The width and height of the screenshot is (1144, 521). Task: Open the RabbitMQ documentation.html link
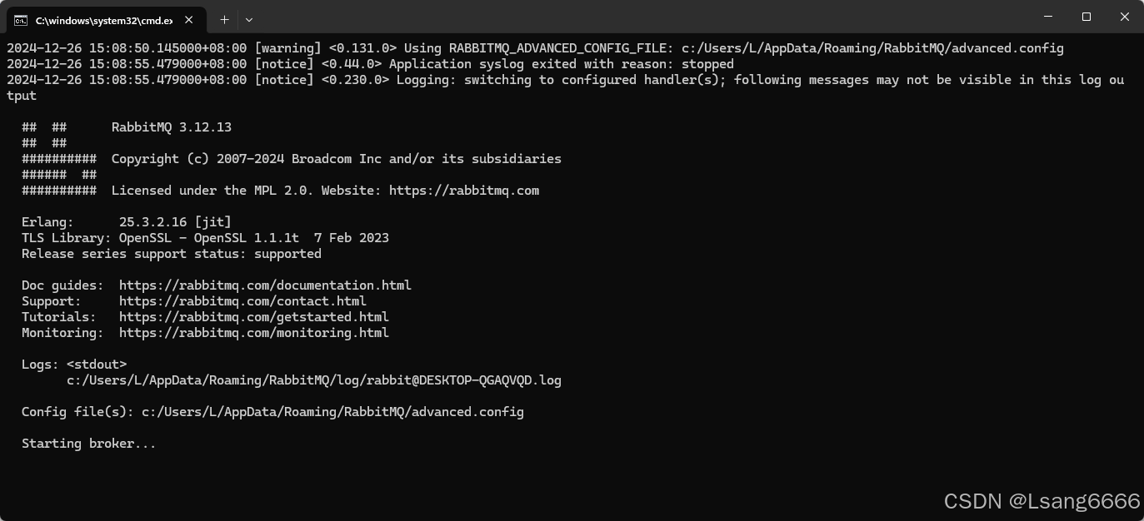coord(265,285)
